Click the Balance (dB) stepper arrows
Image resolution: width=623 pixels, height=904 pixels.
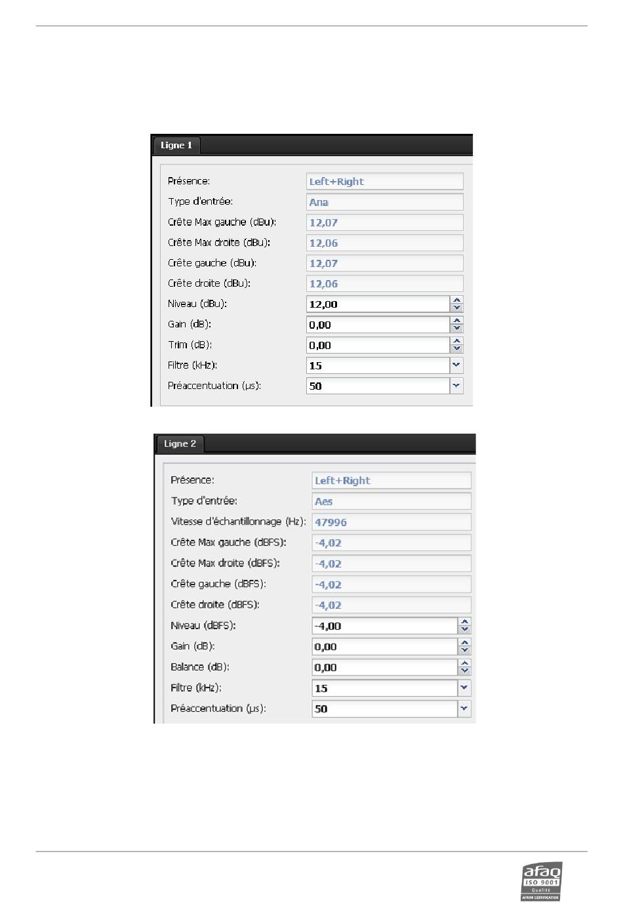click(465, 667)
